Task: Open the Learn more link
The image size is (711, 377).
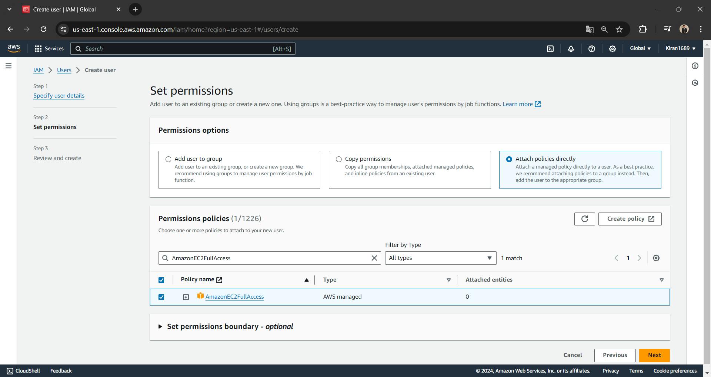Action: pos(522,104)
